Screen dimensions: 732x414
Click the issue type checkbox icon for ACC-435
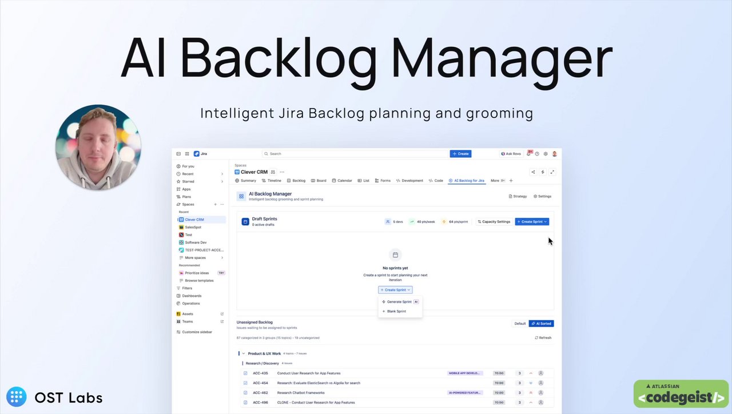tap(245, 373)
